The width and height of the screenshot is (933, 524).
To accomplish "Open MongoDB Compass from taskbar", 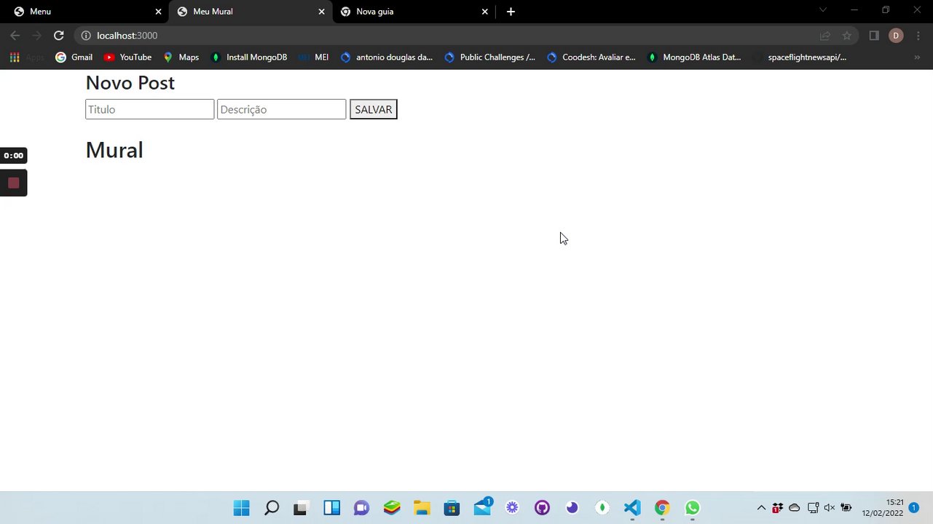I will coord(602,508).
